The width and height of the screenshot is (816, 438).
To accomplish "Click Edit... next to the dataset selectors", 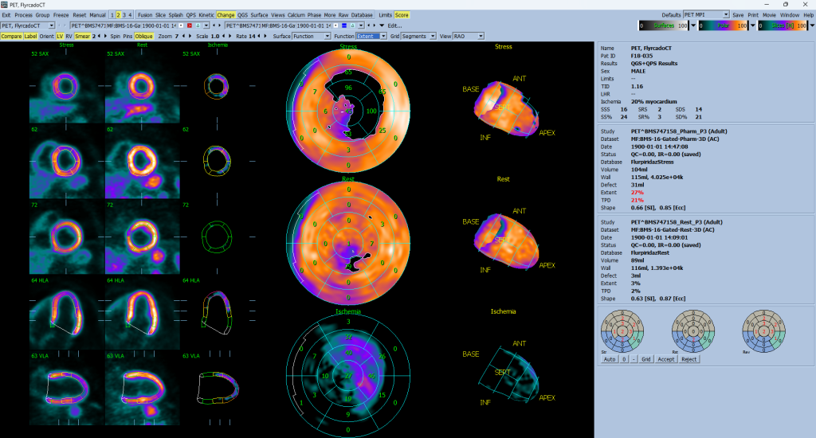I will [x=394, y=25].
